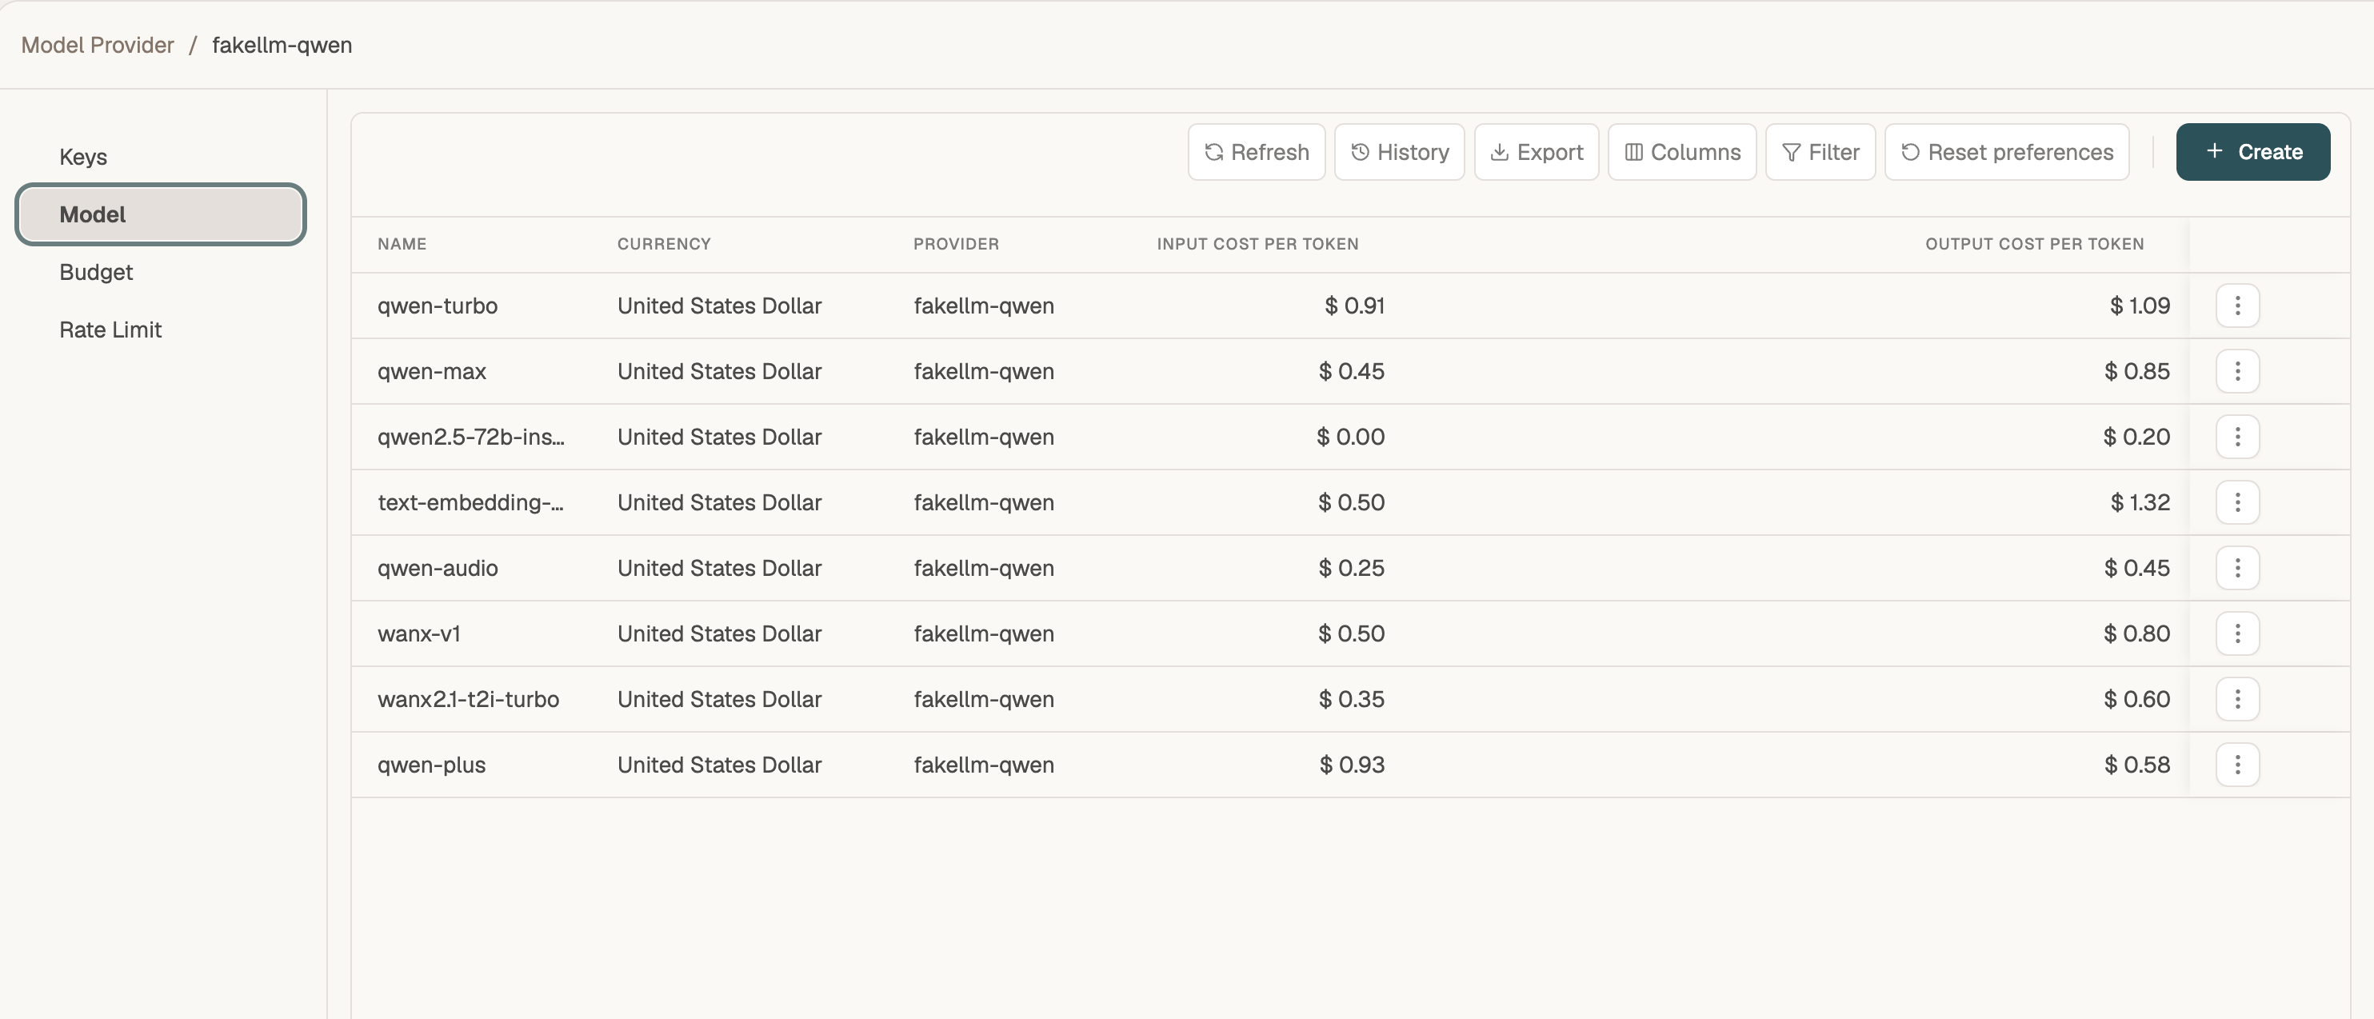This screenshot has height=1019, width=2374.
Task: Open row actions menu for qwen-turbo
Action: click(x=2236, y=305)
